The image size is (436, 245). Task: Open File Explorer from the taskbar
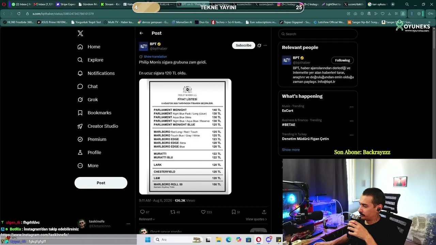coord(218,240)
